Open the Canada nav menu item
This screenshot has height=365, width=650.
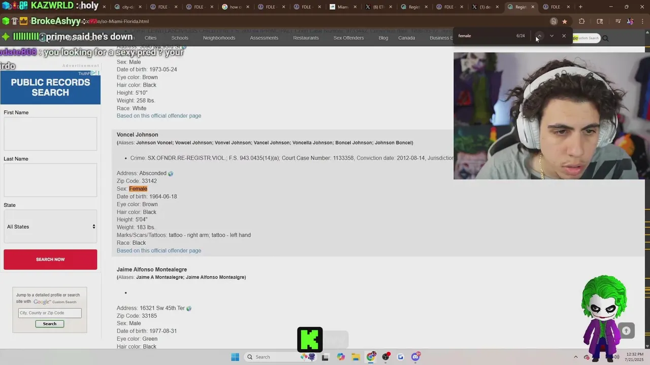pyautogui.click(x=406, y=38)
